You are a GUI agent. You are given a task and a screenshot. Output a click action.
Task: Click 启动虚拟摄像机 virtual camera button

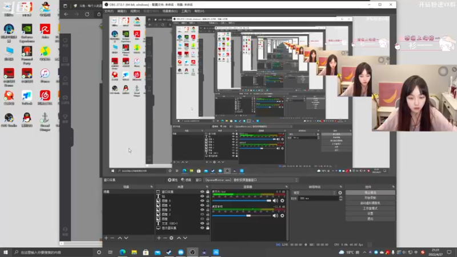click(x=370, y=203)
